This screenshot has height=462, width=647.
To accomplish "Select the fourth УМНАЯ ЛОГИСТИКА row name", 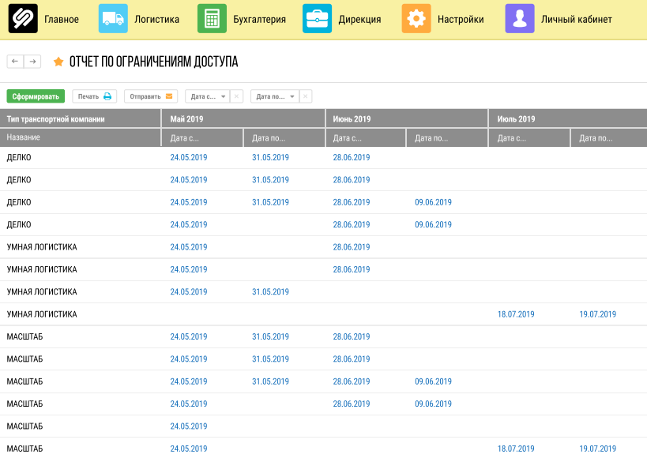I will point(42,314).
